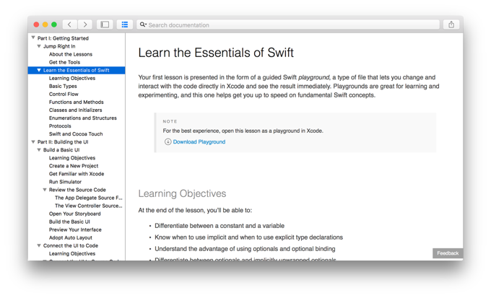The width and height of the screenshot is (491, 298).
Task: Open the Download Playground link
Action: (199, 142)
